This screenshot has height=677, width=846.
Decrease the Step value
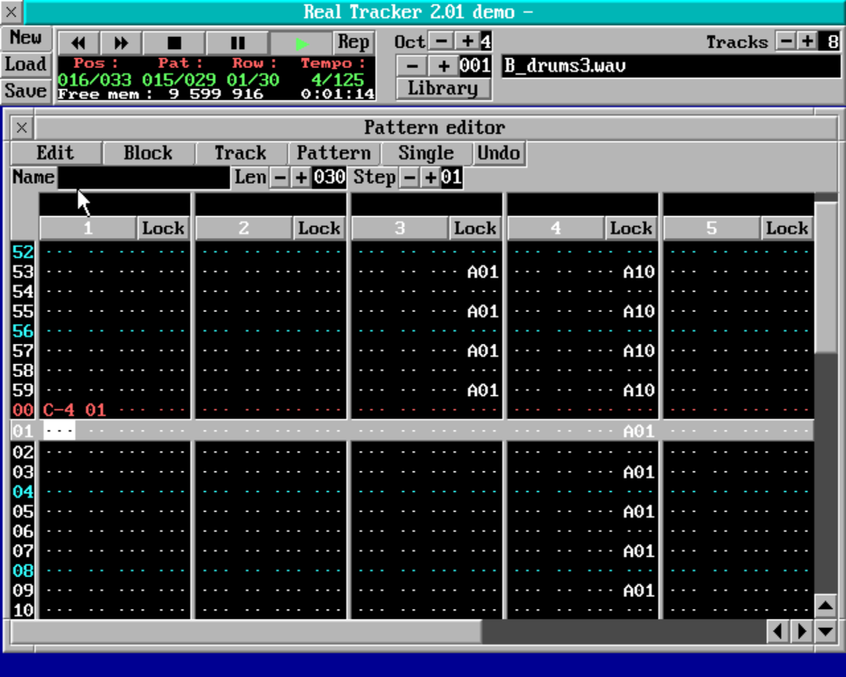coord(410,177)
